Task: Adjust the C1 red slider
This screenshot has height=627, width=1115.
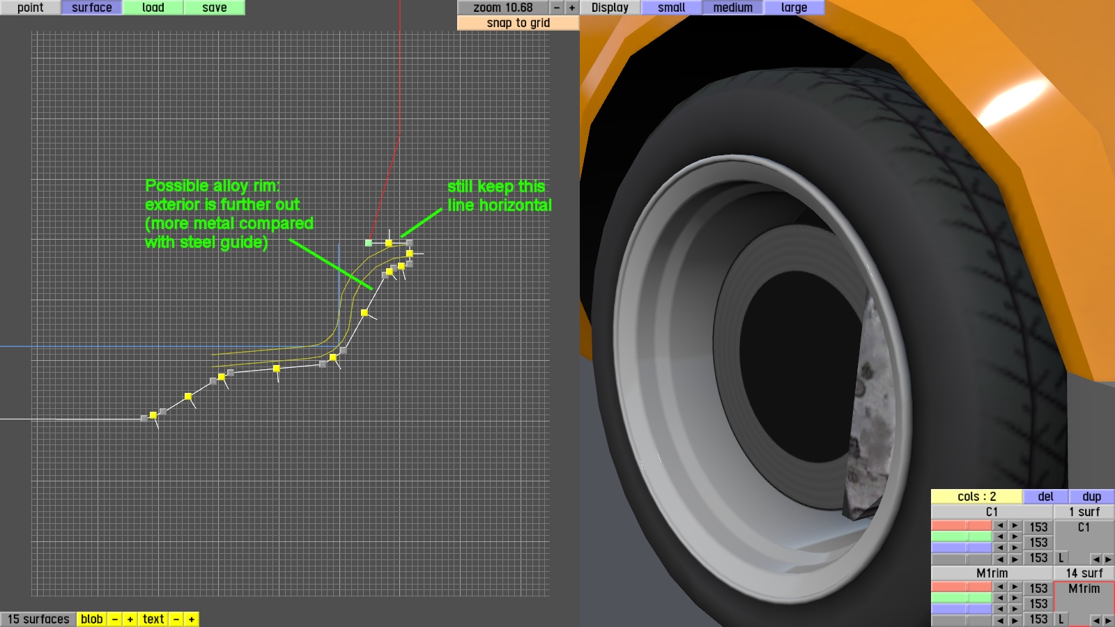Action: (x=962, y=525)
